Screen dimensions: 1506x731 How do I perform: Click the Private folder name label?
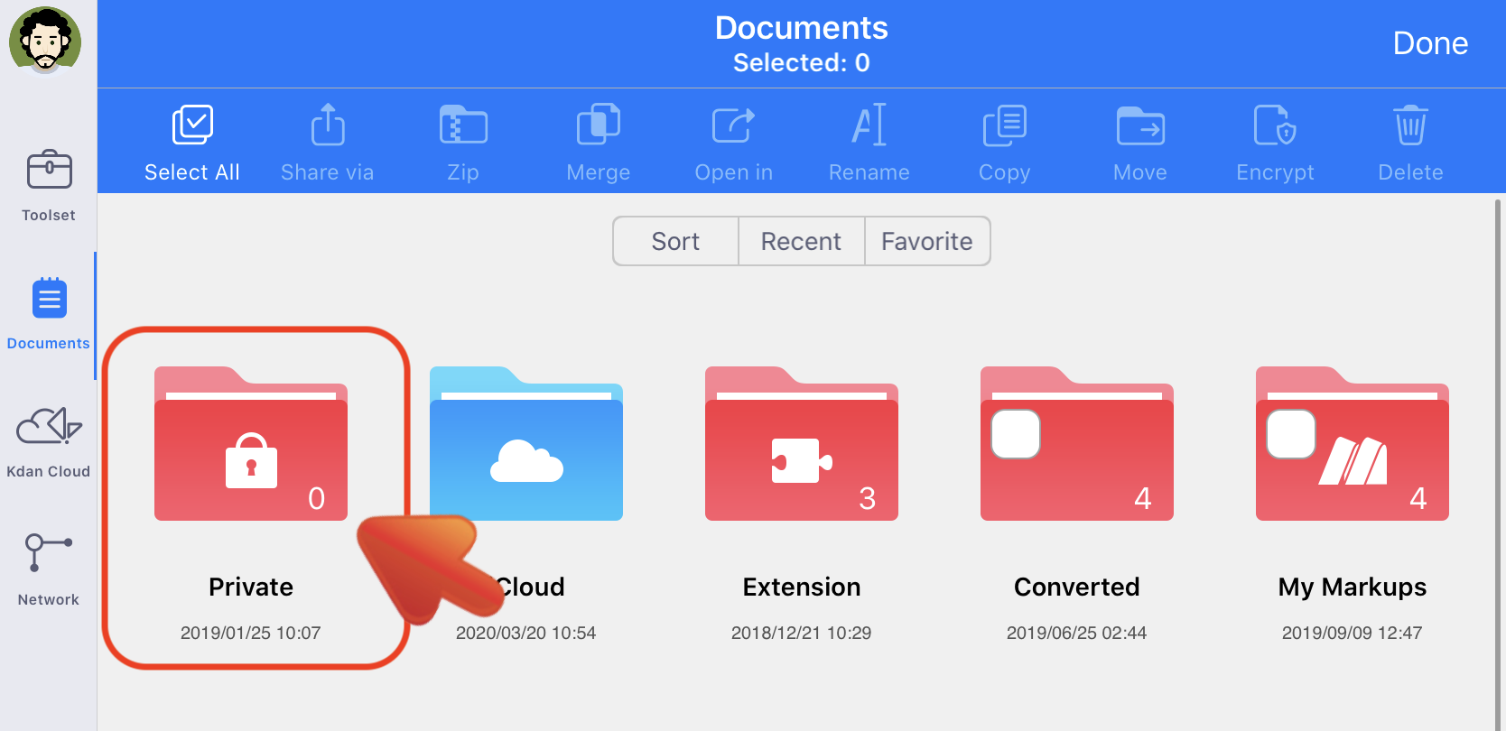(x=251, y=587)
